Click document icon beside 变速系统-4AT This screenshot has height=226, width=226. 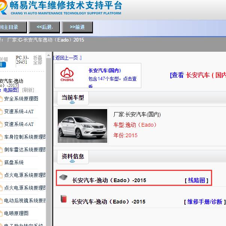(x=1, y=112)
